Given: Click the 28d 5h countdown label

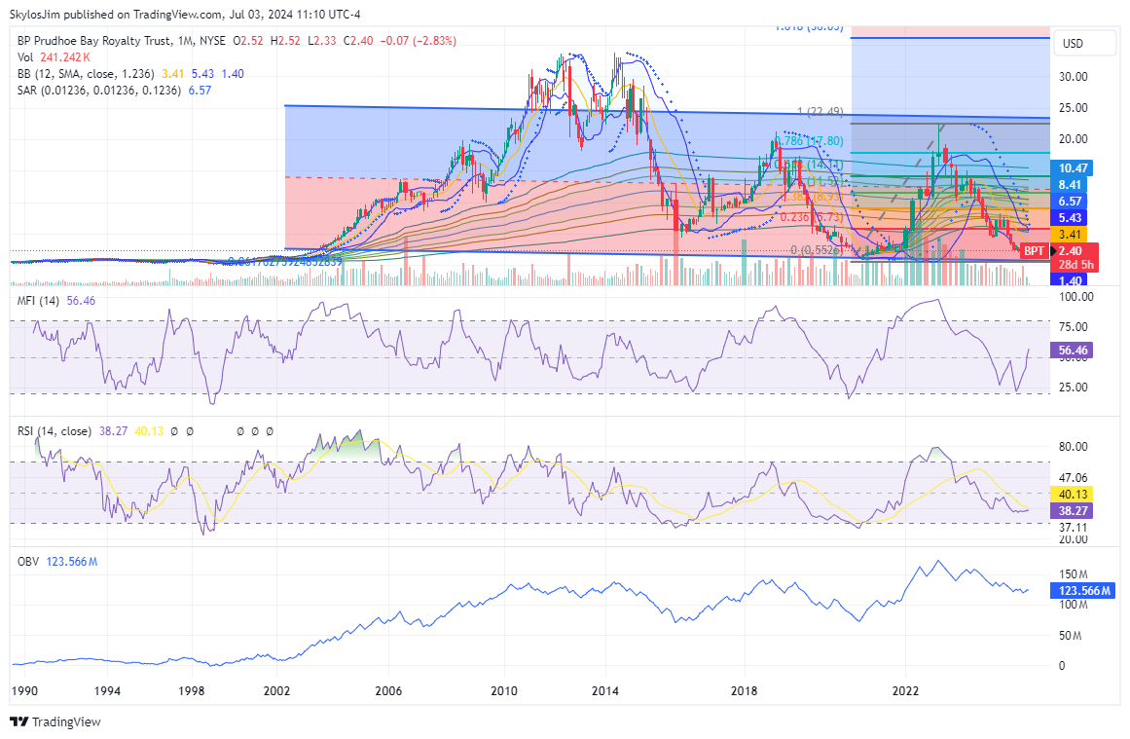Looking at the screenshot, I should [x=1075, y=265].
